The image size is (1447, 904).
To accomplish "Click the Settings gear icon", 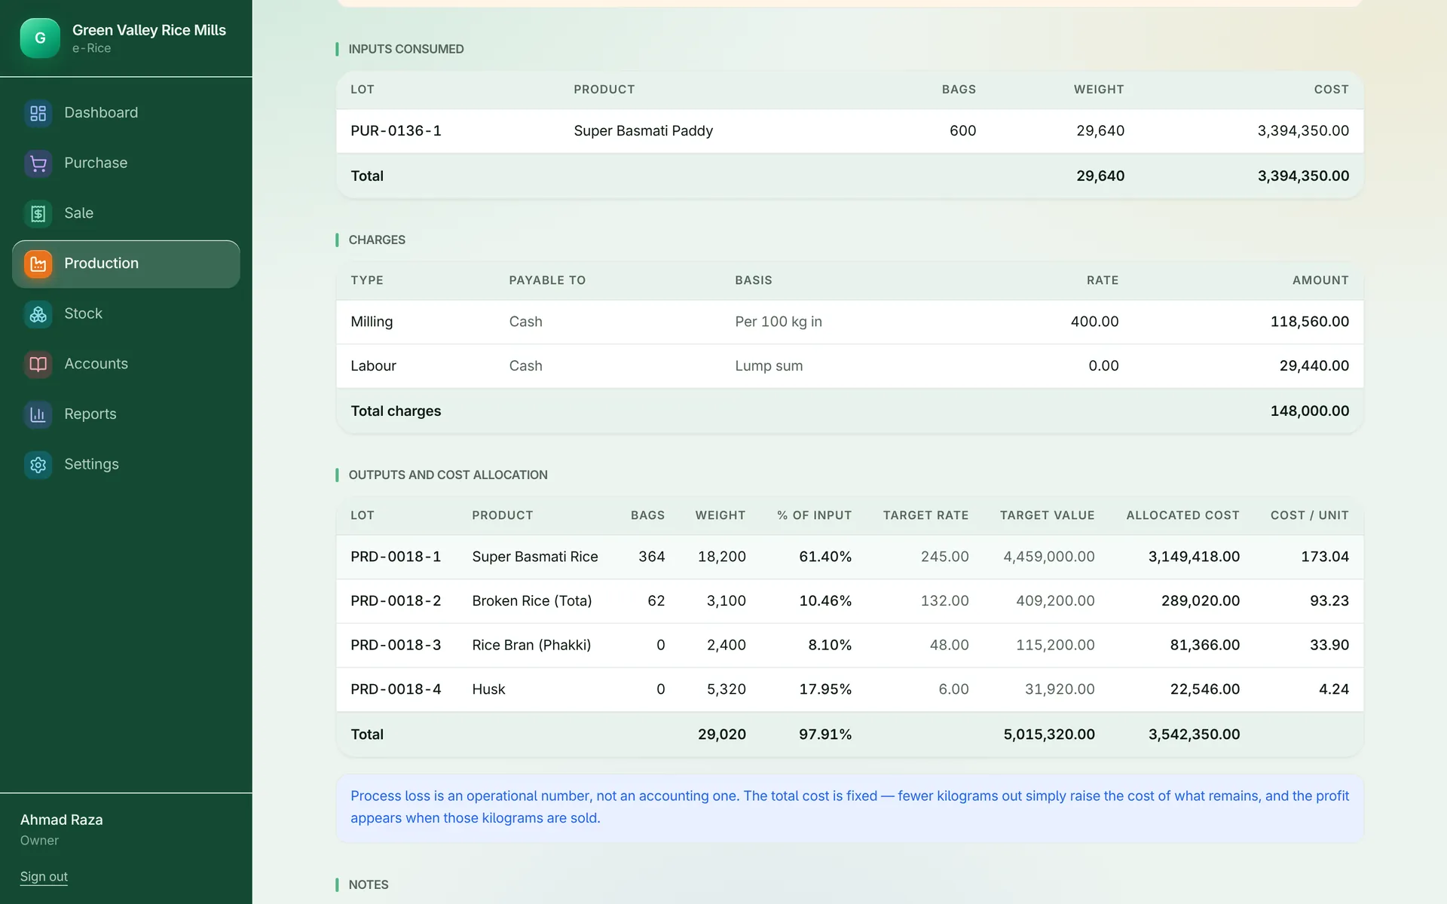I will pyautogui.click(x=38, y=465).
